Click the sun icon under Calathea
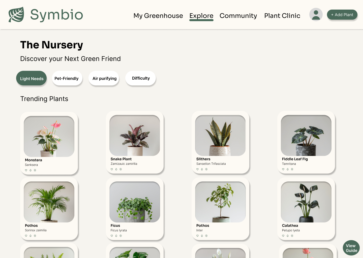The image size is (363, 258). [x=292, y=236]
